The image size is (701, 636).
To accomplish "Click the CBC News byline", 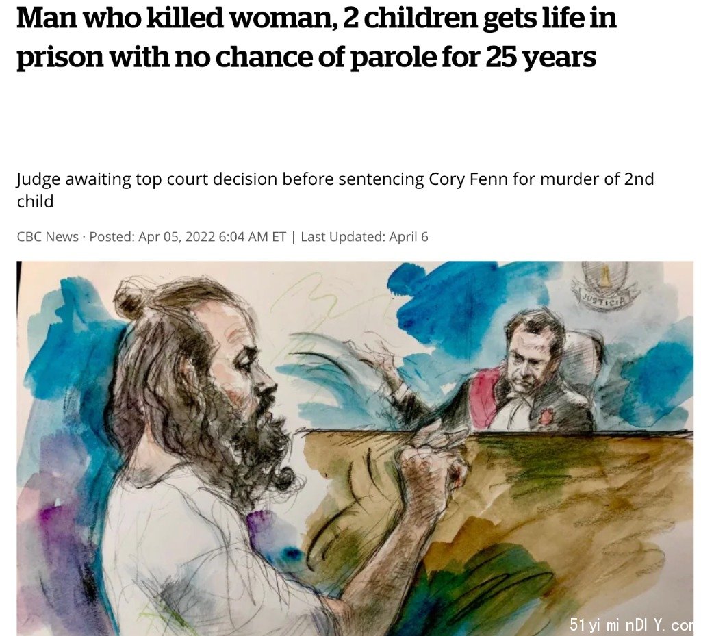I will 47,236.
